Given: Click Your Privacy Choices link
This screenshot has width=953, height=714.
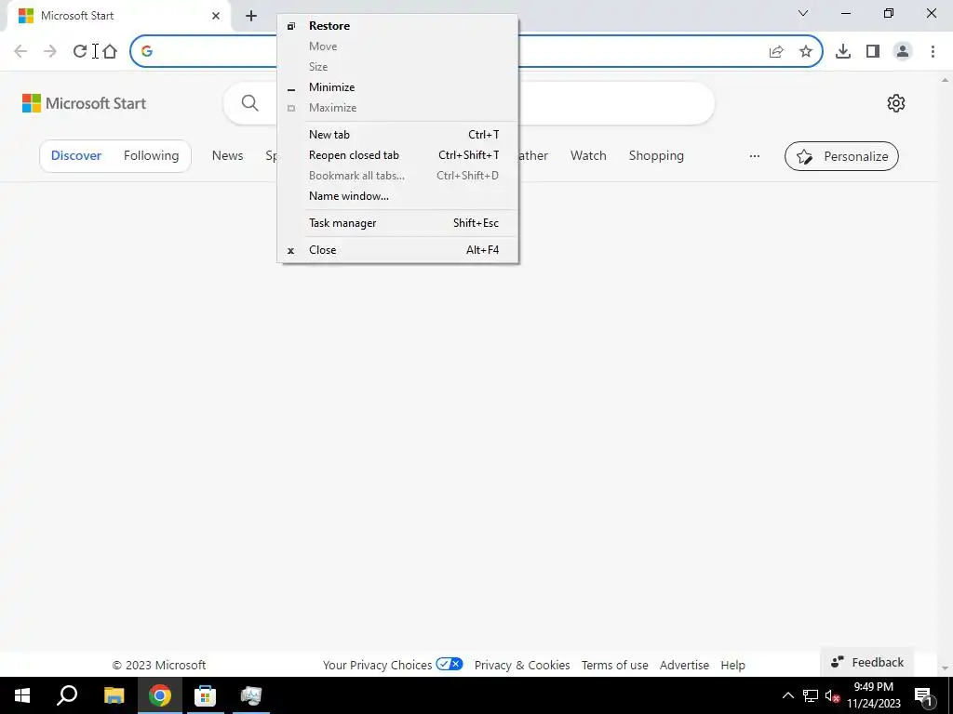Looking at the screenshot, I should tap(377, 665).
